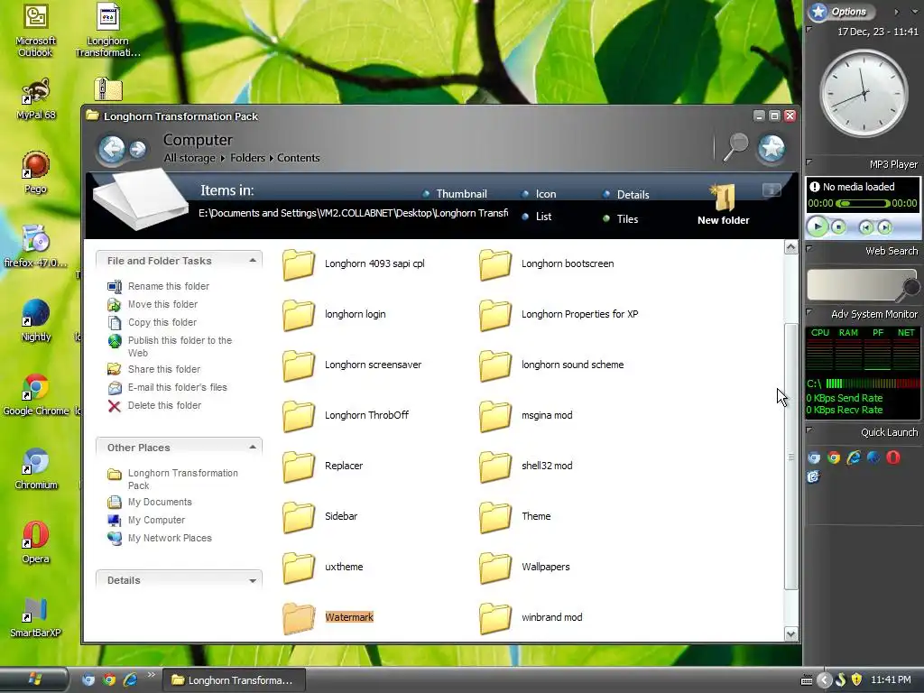Image resolution: width=924 pixels, height=693 pixels.
Task: Toggle the Web Search sidebar tile corner
Action: tap(809, 249)
